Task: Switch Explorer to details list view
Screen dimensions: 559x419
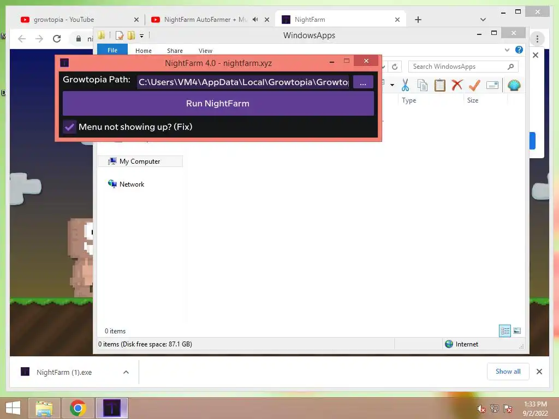Action: click(x=505, y=331)
